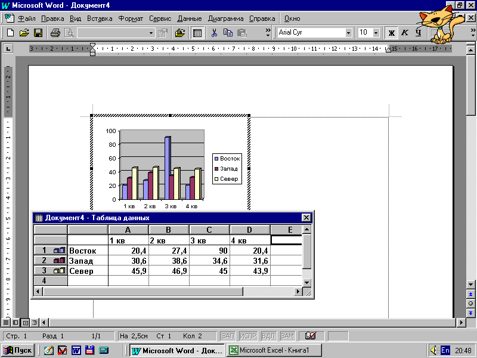The image size is (477, 358).
Task: Click the Word document icon in the menu bar
Action: click(x=10, y=18)
